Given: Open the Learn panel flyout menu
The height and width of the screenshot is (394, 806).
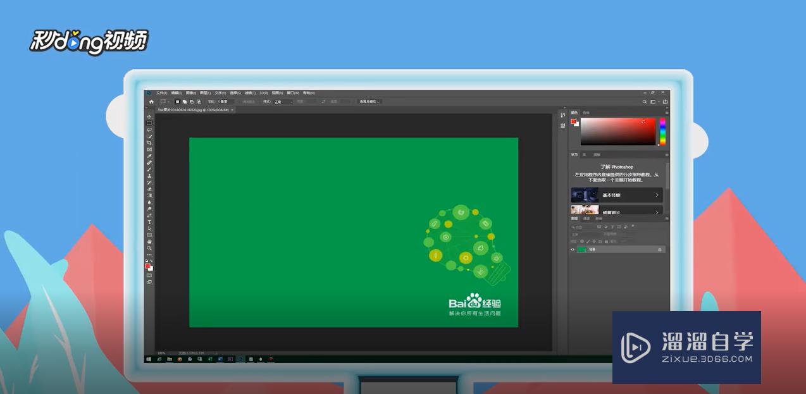Looking at the screenshot, I should 667,154.
